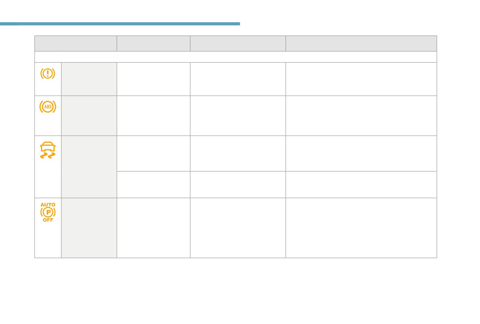Click the grey header cell above the icon column
480x324 pixels.
tap(76, 43)
